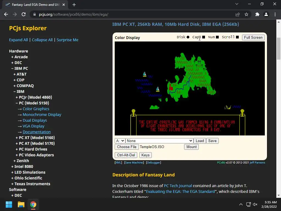
Task: Open a new browser tab
Action: 74,5
